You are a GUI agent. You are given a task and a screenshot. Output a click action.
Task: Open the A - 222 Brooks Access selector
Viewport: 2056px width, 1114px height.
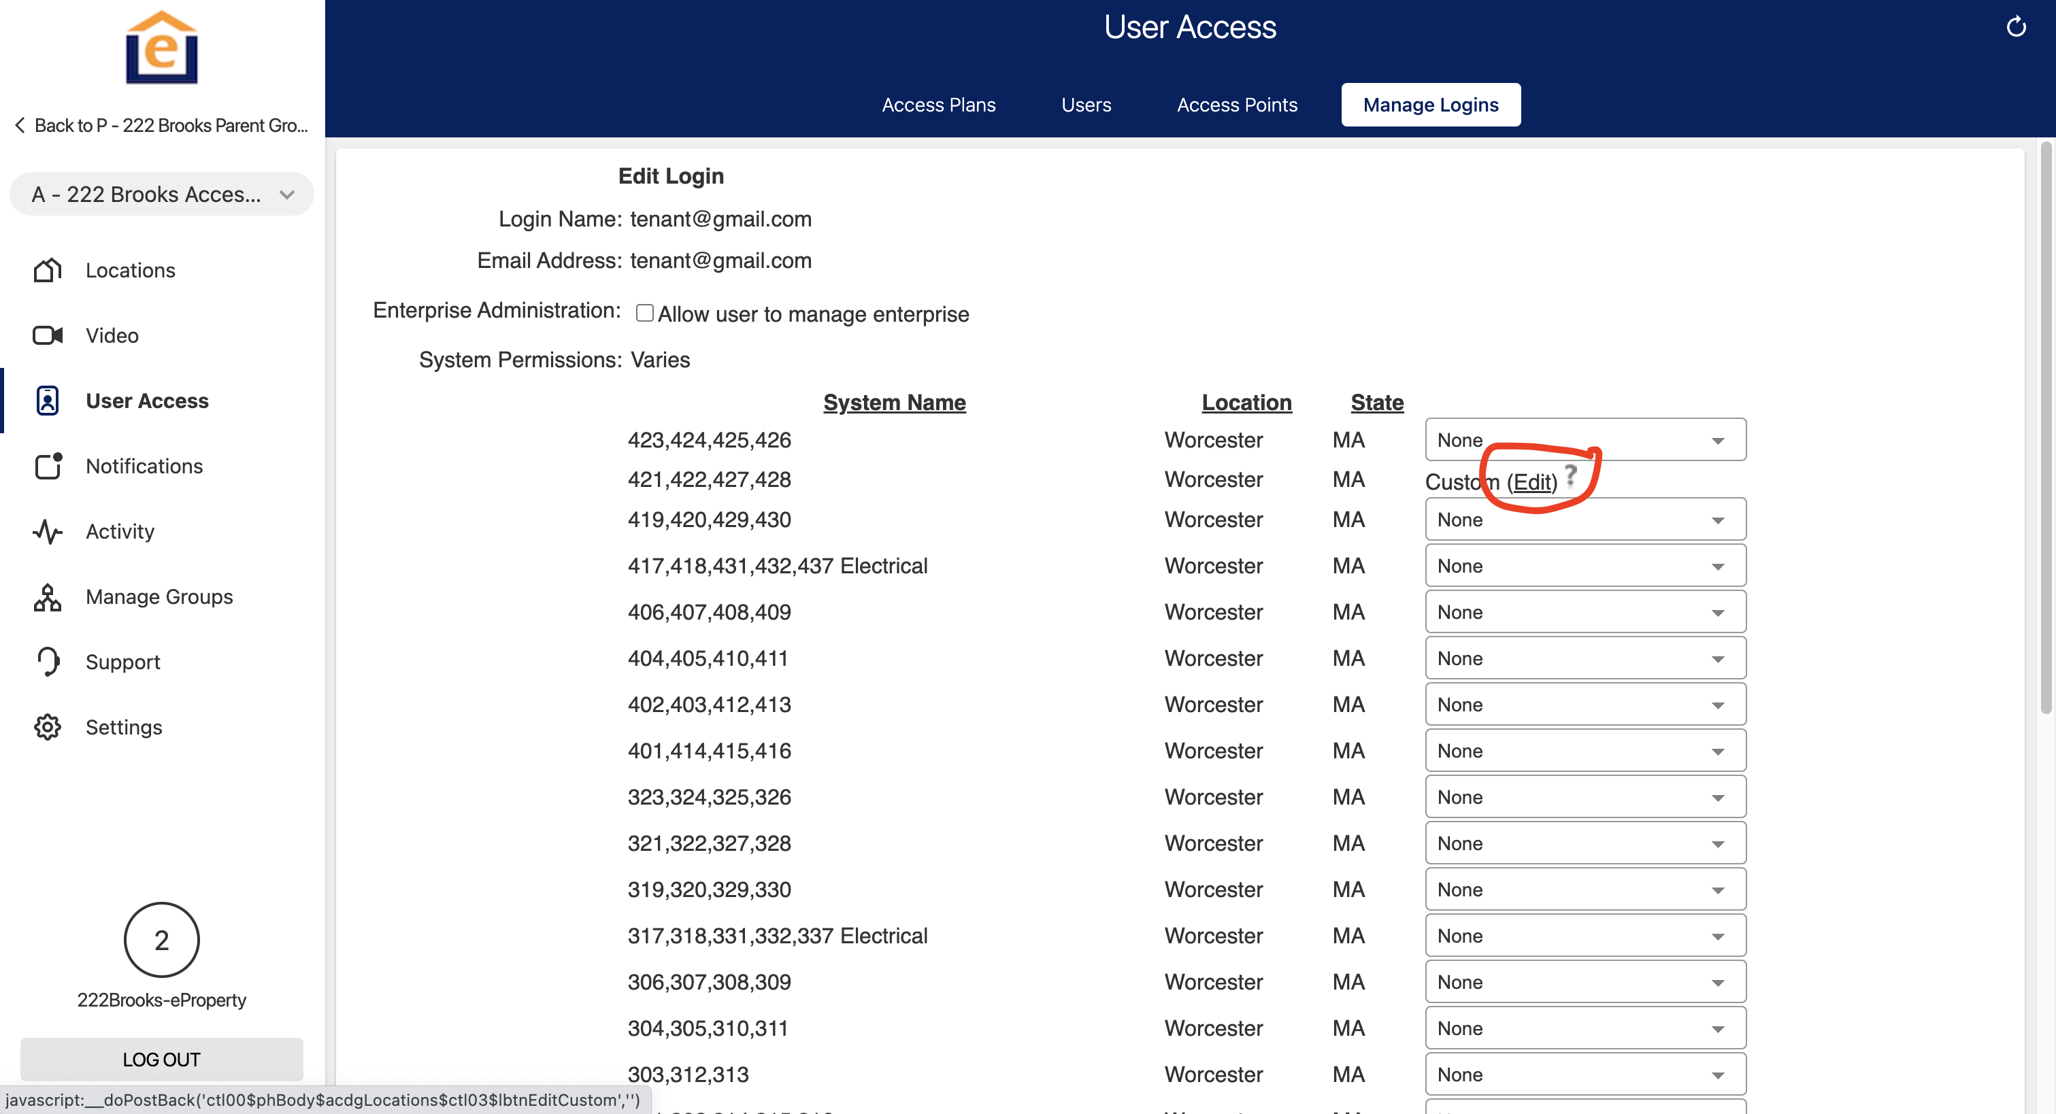coord(161,194)
